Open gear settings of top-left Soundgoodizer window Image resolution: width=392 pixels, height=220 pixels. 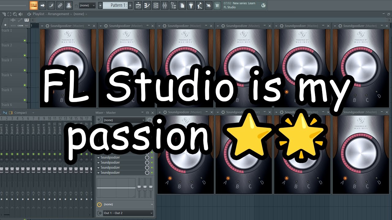tap(47, 26)
